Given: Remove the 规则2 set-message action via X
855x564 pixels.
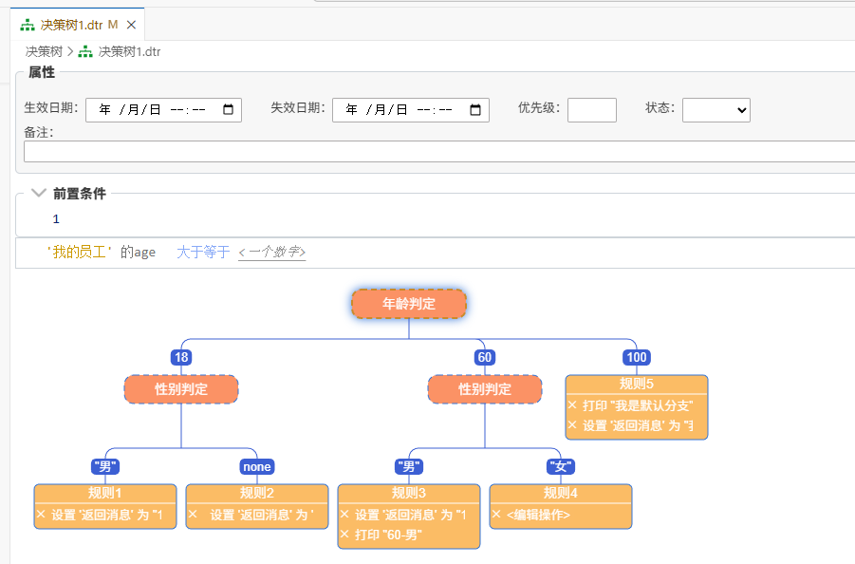Looking at the screenshot, I should pyautogui.click(x=193, y=514).
